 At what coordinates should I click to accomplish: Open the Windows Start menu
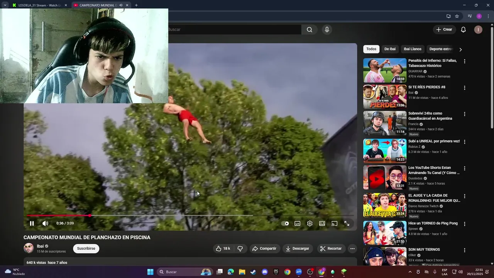point(150,272)
